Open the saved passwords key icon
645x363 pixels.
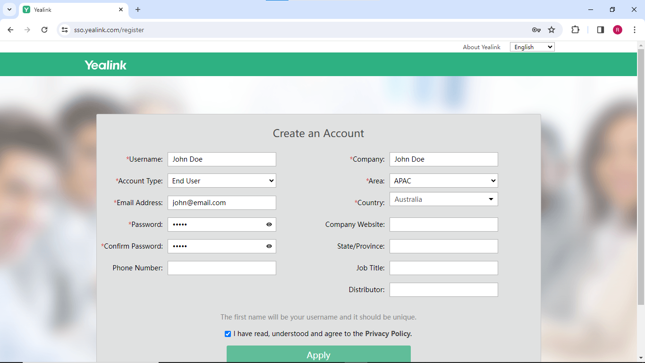(536, 30)
